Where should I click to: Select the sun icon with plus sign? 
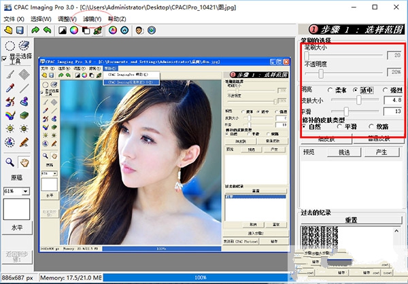pos(10,128)
